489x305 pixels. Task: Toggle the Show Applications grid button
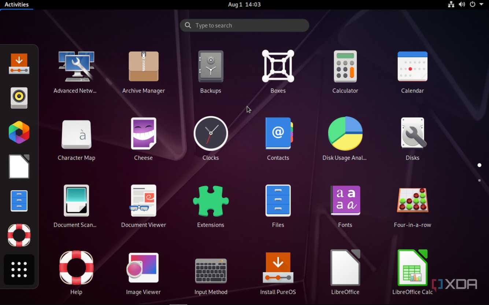pyautogui.click(x=19, y=270)
